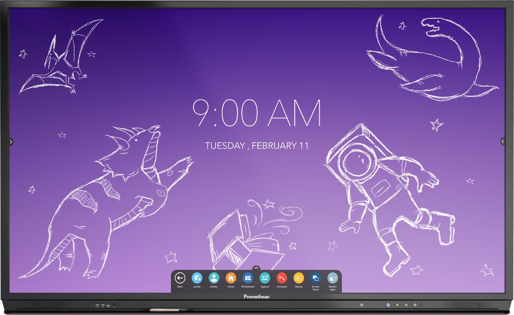514x315 pixels.
Task: Select the Annotate pen tool
Action: coord(282,278)
